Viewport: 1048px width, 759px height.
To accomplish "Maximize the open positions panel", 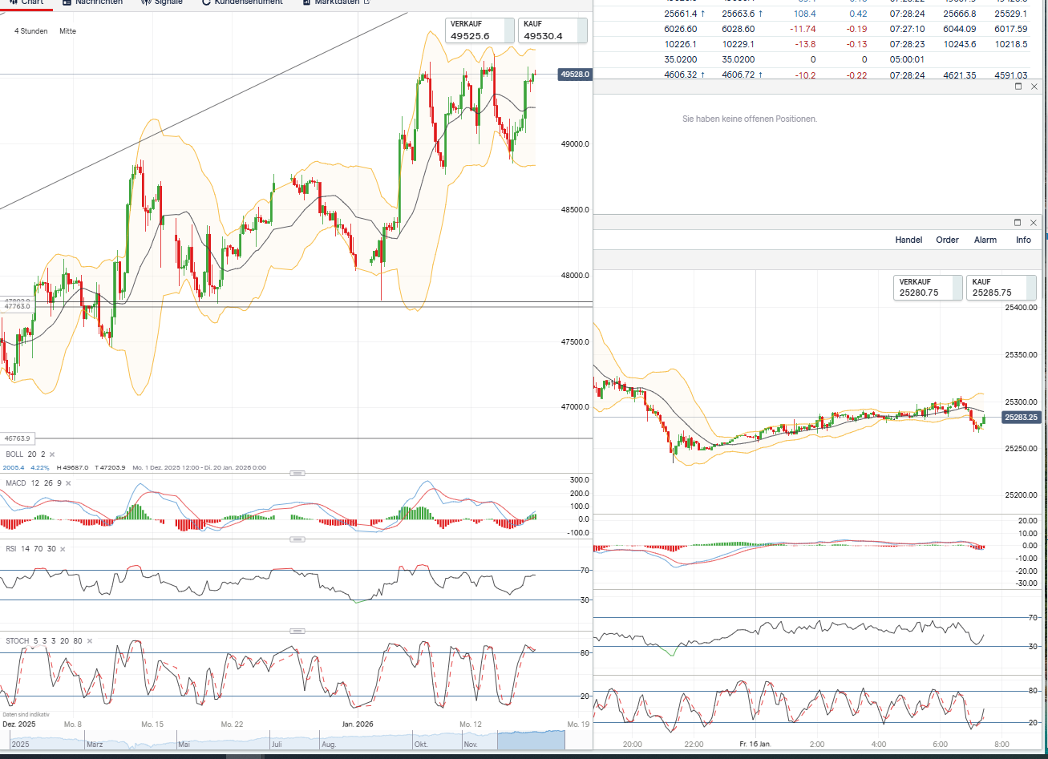I will coord(1018,87).
